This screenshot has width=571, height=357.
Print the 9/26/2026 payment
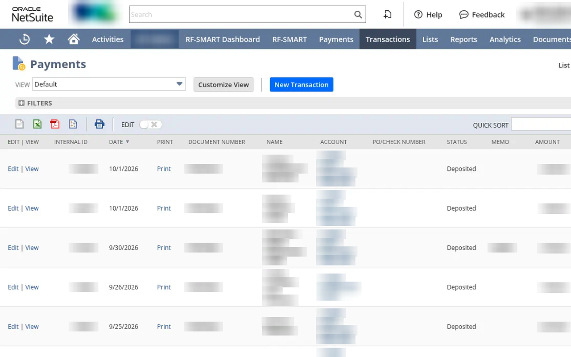tap(164, 287)
